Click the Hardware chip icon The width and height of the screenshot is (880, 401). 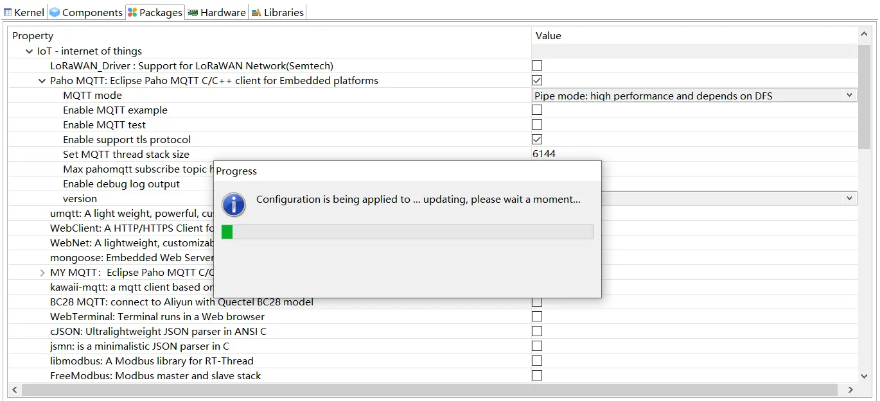[x=193, y=12]
